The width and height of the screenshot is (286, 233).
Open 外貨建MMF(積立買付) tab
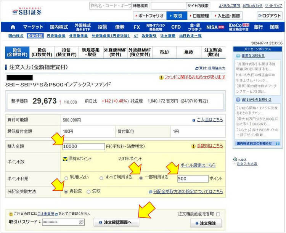pos(140,52)
